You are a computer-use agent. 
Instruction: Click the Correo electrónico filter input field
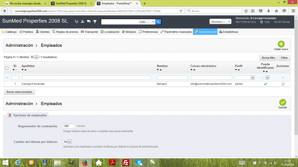click(x=212, y=78)
